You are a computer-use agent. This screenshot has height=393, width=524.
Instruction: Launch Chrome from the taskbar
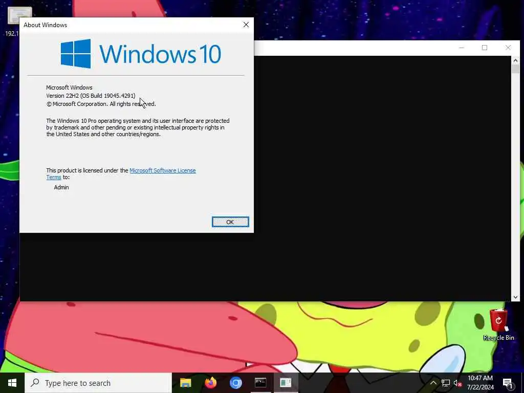pyautogui.click(x=235, y=383)
